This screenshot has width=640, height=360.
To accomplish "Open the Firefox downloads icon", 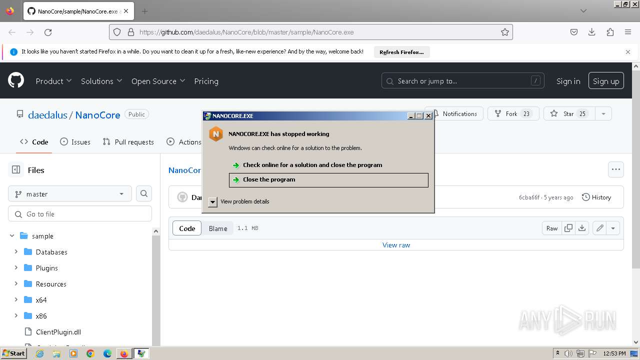I will [592, 32].
